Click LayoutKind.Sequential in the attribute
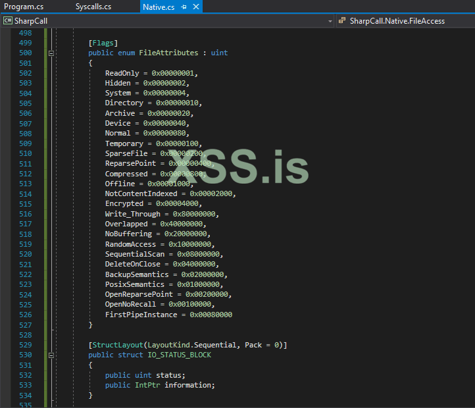The width and height of the screenshot is (475, 408). tap(192, 345)
